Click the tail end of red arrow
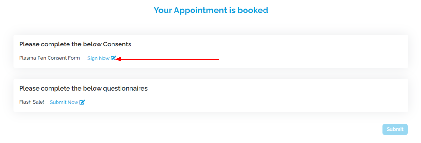The height and width of the screenshot is (143, 421). point(219,59)
